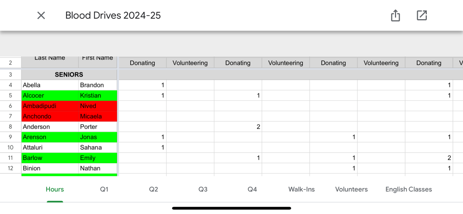
Task: Open the English Classes sheet tab
Action: click(408, 189)
